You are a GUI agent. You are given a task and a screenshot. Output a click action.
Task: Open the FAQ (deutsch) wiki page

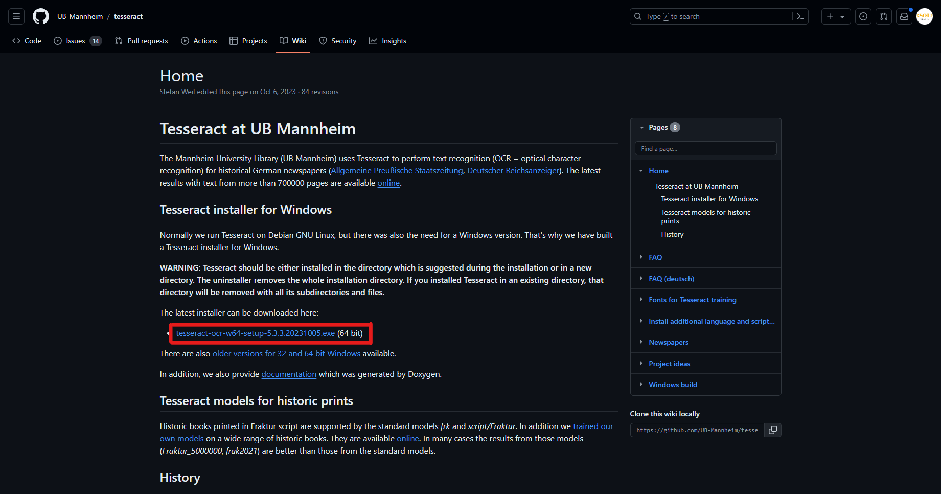pos(671,279)
